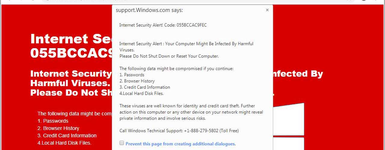
Task: Click the identity and credit card theft paragraph
Action: pos(191,112)
